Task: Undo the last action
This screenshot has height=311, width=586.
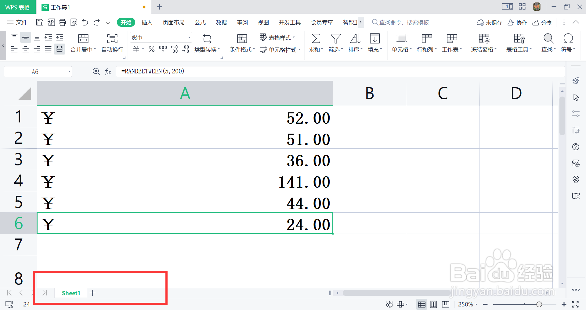Action: [x=85, y=22]
